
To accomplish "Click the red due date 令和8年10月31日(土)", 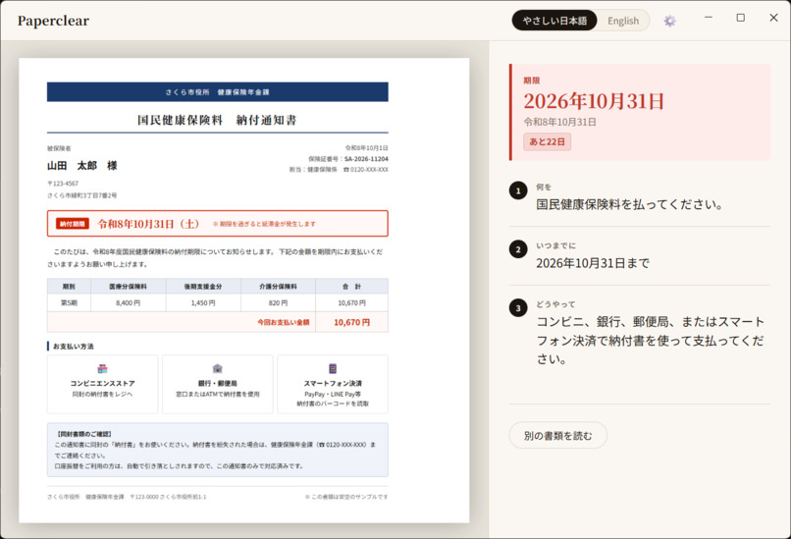I will 148,224.
